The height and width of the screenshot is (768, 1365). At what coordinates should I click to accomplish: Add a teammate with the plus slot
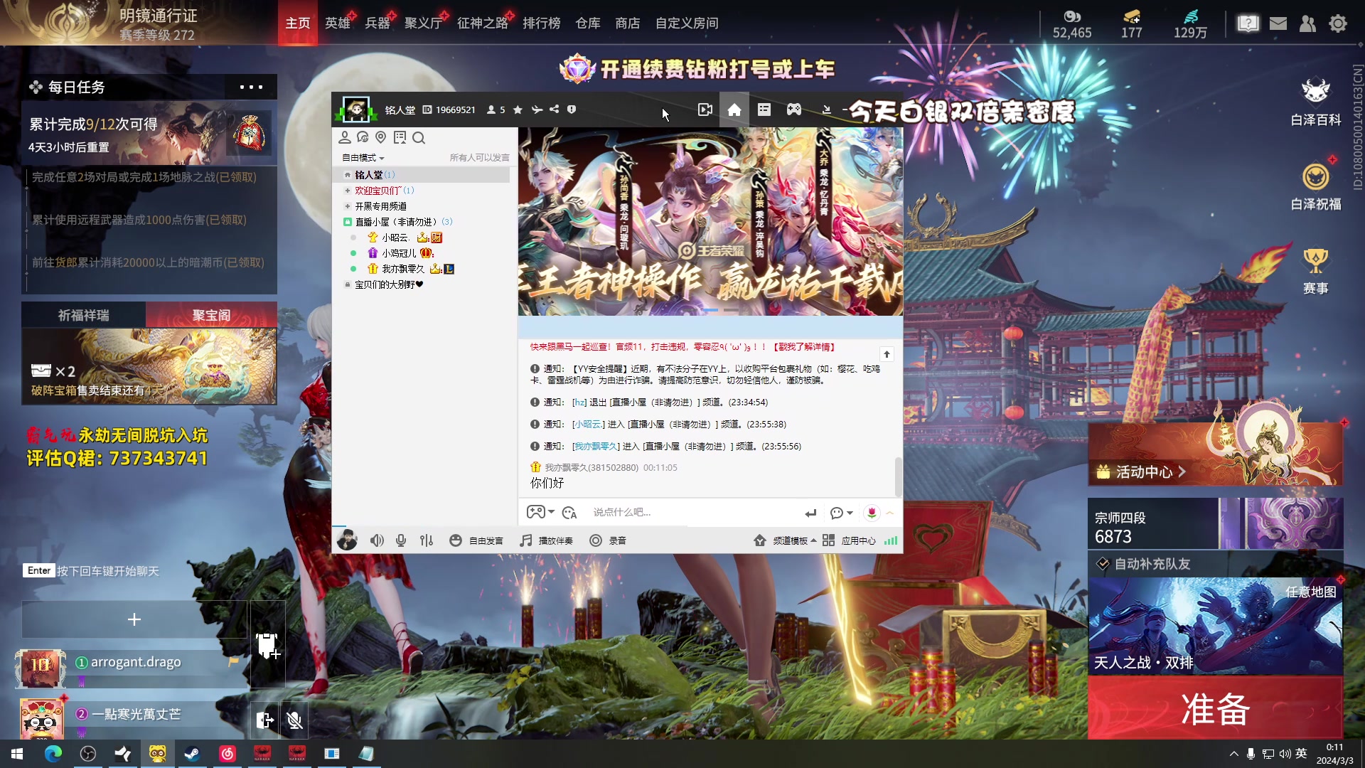pyautogui.click(x=134, y=619)
